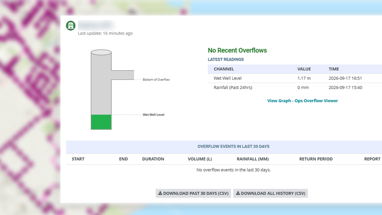Click the REPORT column header

(x=372, y=159)
